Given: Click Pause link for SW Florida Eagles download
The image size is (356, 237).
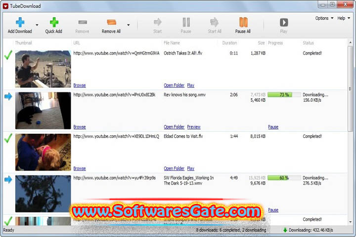Looking at the screenshot, I should click(x=273, y=210).
